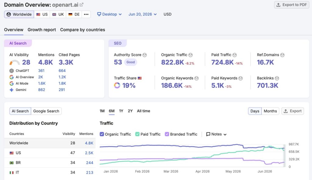Select the Worldwide country table row

(50, 143)
